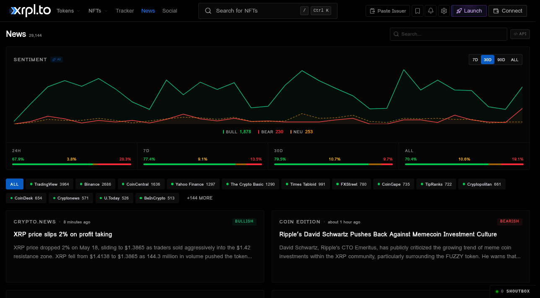Image resolution: width=540 pixels, height=298 pixels.
Task: Select the 30D sentiment range
Action: (x=488, y=60)
